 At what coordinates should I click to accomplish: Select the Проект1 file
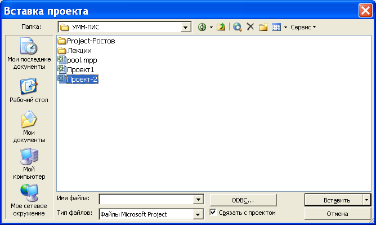(76, 69)
